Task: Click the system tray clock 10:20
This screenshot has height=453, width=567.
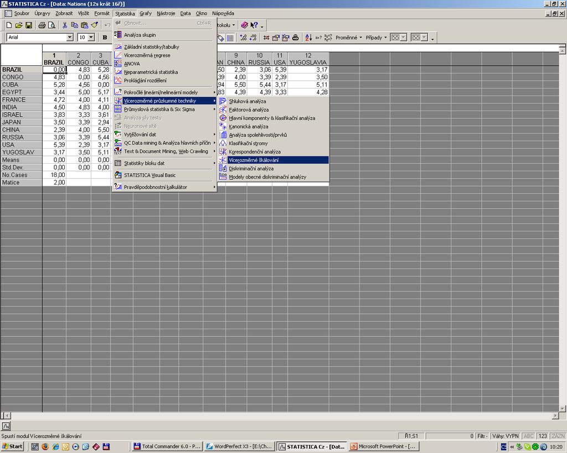Action: point(556,447)
